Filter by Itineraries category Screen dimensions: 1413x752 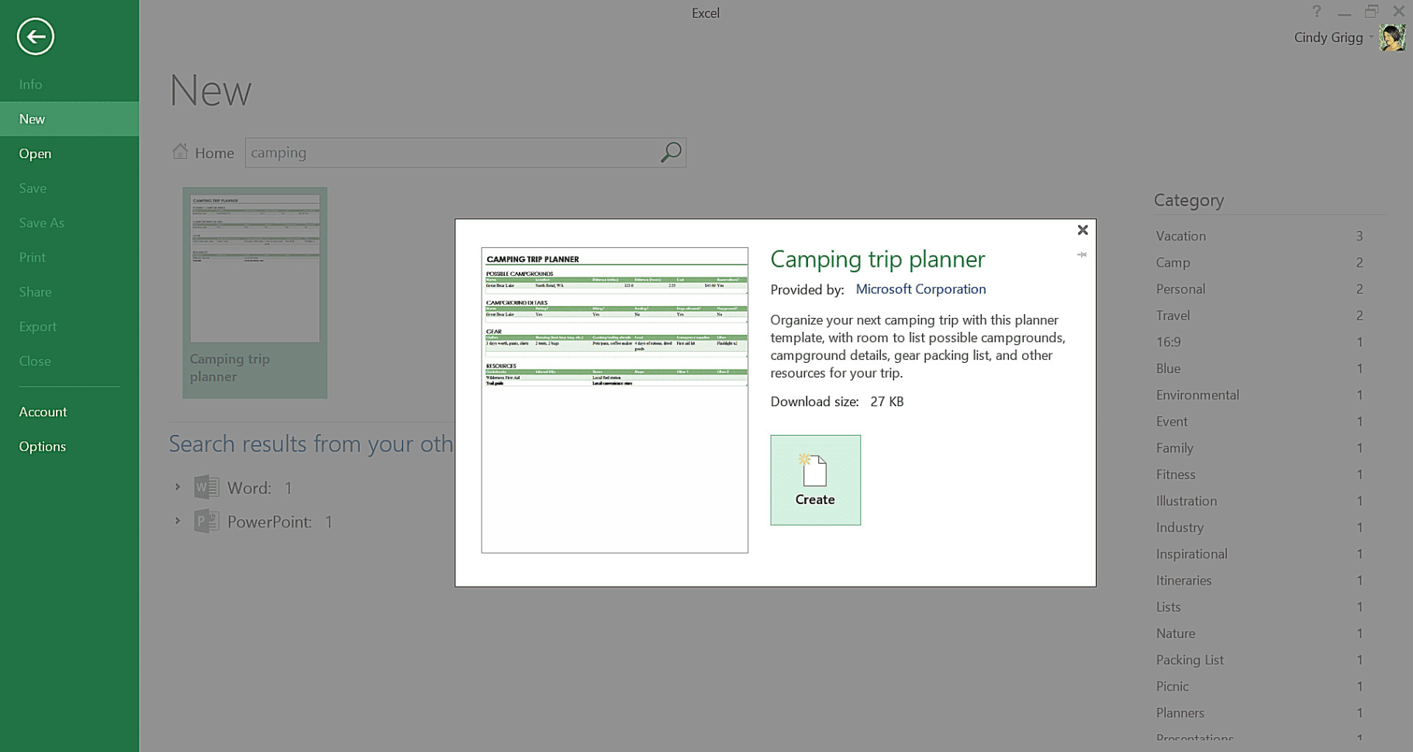(x=1259, y=580)
